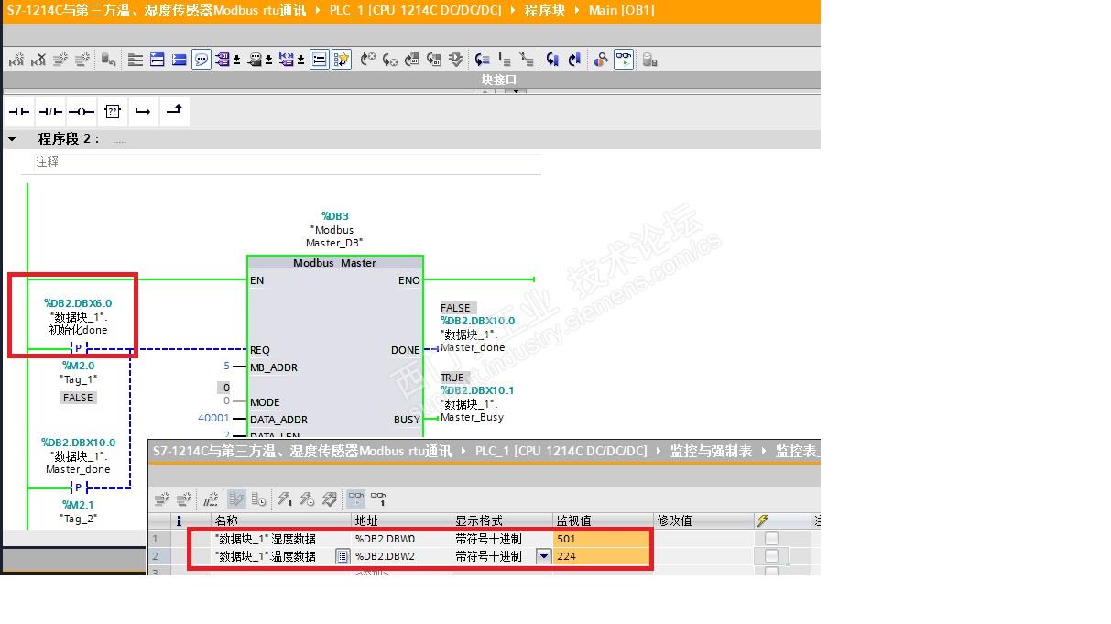Click the 显示格式 column header
Screen dimensions: 1111x624
click(x=503, y=520)
